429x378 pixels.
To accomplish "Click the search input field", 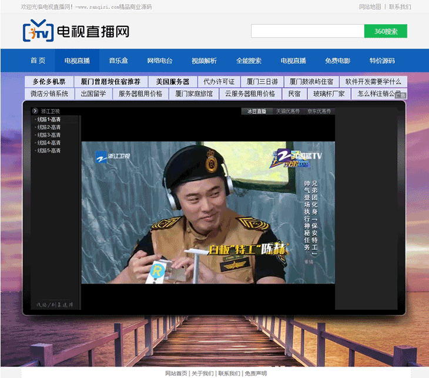I will [x=307, y=31].
